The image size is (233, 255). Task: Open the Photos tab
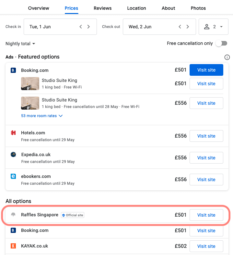click(198, 8)
